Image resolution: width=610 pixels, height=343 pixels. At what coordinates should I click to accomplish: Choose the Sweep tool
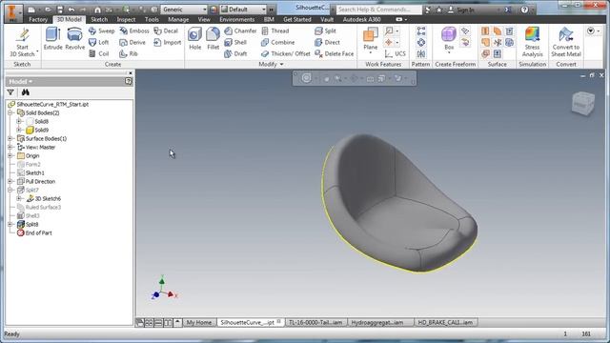tap(101, 30)
